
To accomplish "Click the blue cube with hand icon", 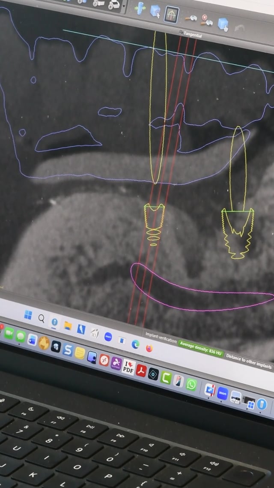I will (223, 24).
